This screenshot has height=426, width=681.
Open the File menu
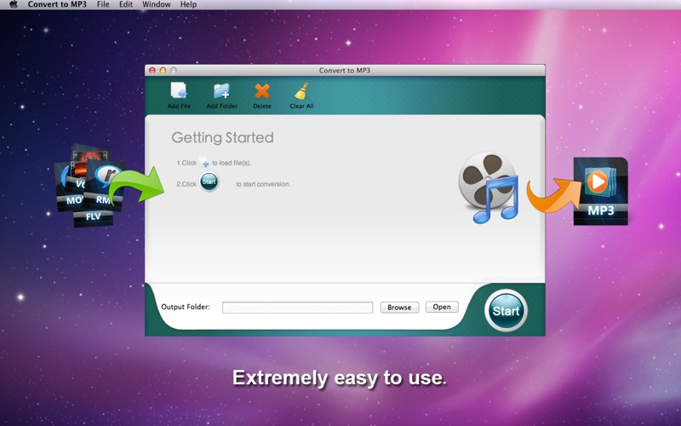point(103,4)
